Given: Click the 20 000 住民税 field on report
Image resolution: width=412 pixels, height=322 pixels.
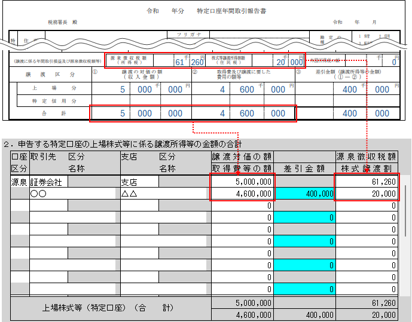Looking at the screenshot, I should (289, 62).
